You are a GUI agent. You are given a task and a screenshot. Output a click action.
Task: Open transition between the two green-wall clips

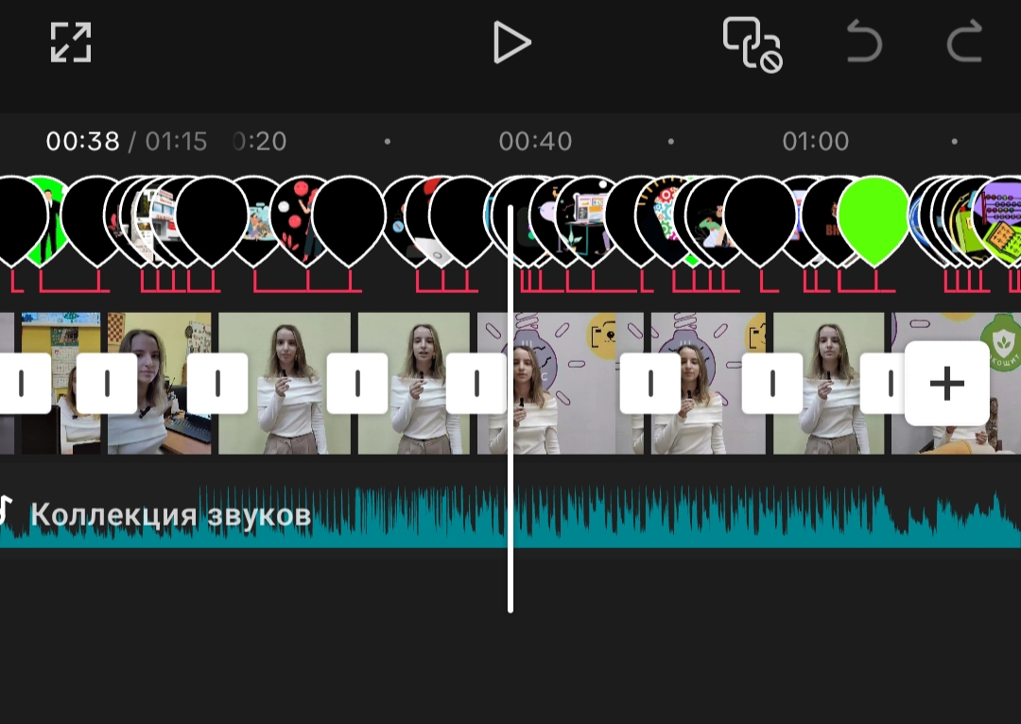(x=356, y=383)
